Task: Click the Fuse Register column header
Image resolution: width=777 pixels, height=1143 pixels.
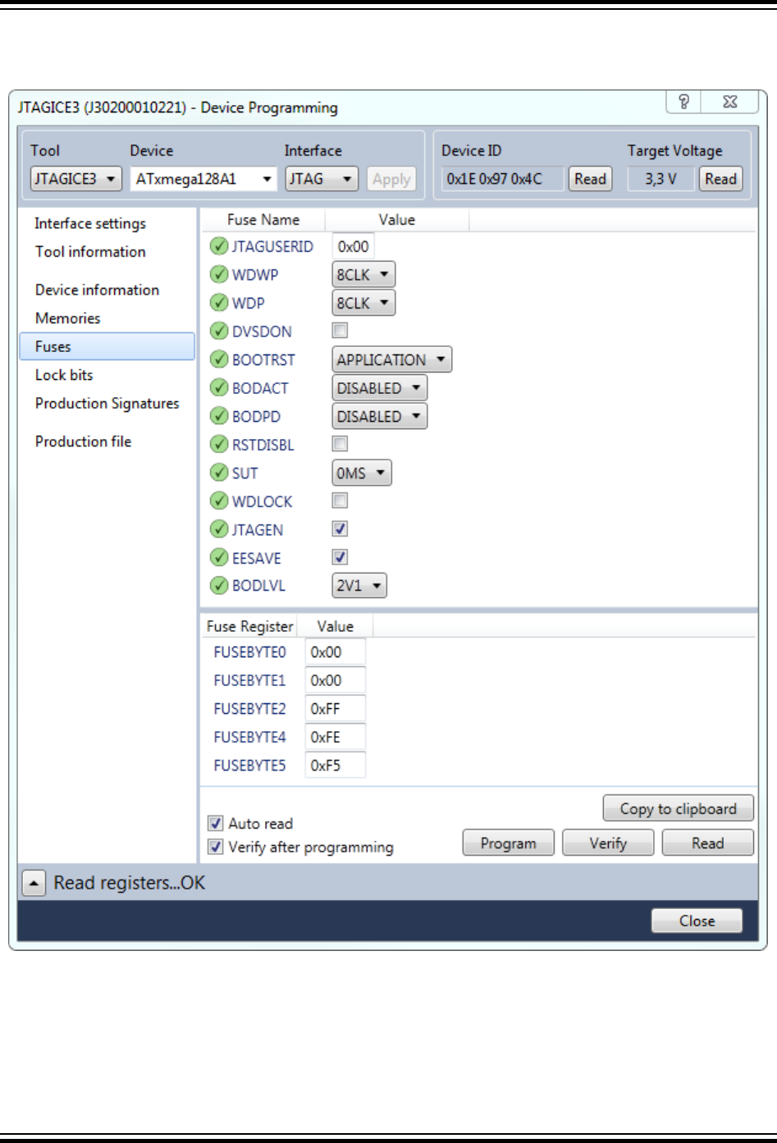Action: [x=249, y=626]
